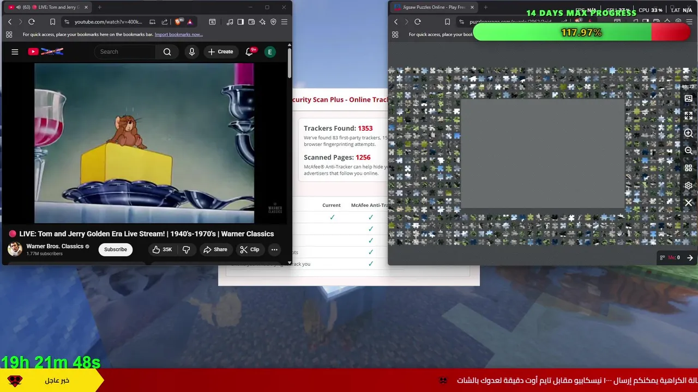The image size is (698, 392).
Task: Open more actions three-dot menu under video
Action: [x=274, y=249]
